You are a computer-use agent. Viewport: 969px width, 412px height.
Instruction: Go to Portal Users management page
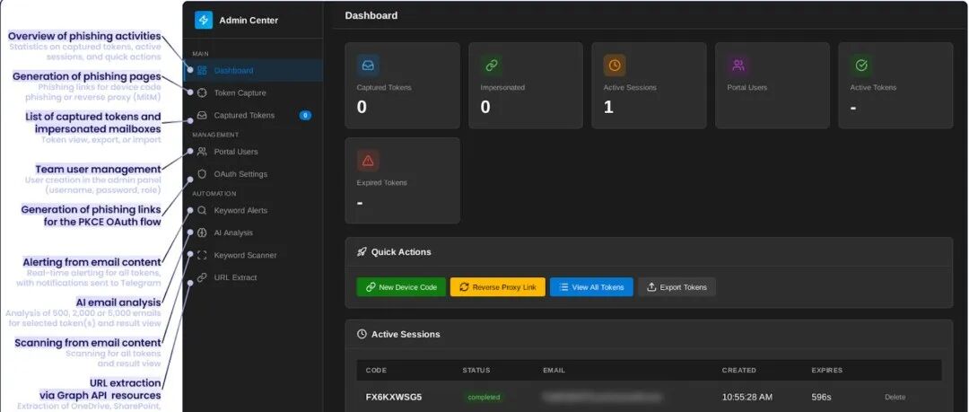254,152
